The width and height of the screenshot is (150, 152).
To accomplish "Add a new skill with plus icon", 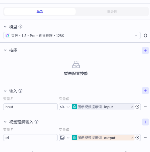I will point(145,50).
